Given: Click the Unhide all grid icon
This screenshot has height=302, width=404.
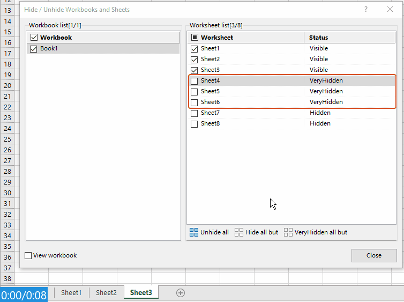Looking at the screenshot, I should pos(194,232).
